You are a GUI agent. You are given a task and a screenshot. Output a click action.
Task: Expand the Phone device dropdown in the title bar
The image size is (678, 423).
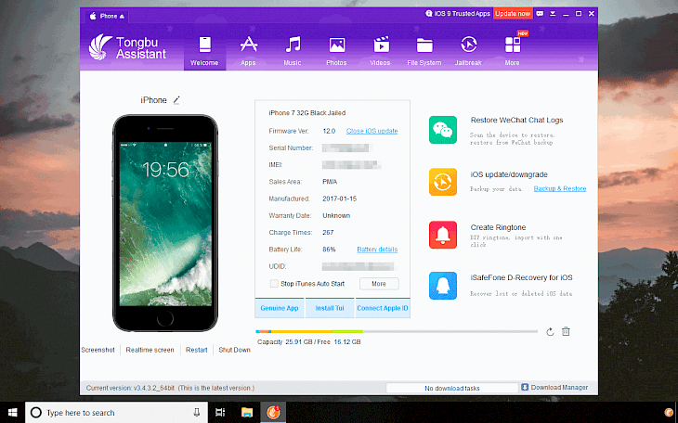click(107, 16)
